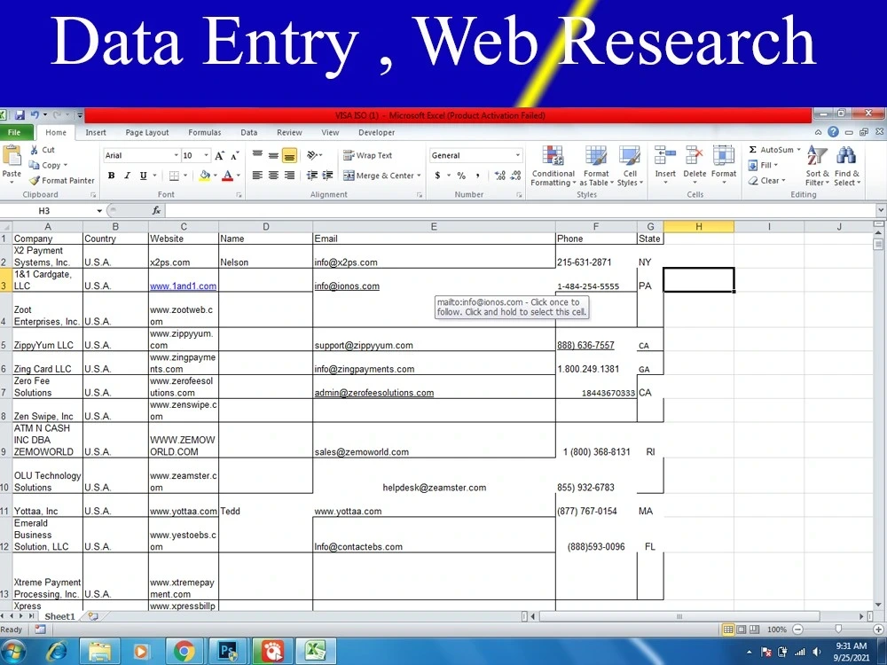This screenshot has height=665, width=887.
Task: Switch to the Formulas tab
Action: [x=205, y=132]
